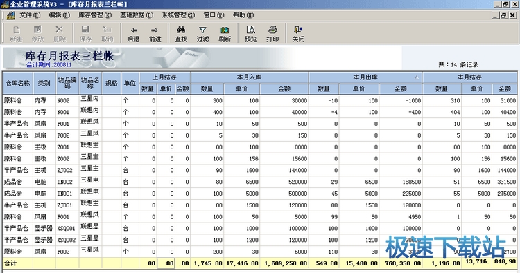Open the 帮助(H) menu

243,15
